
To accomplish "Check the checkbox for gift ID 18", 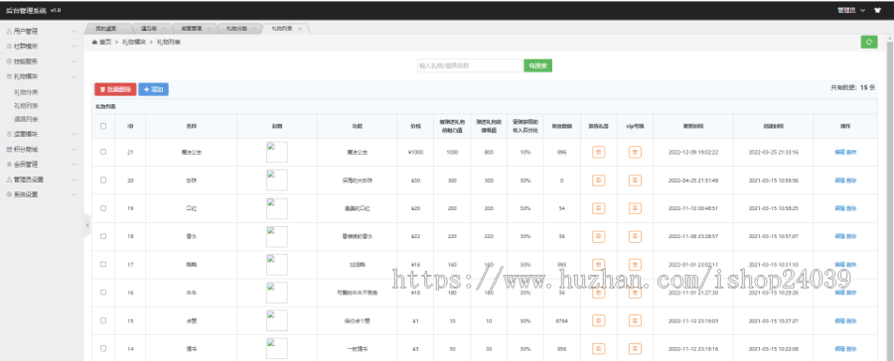I will click(x=103, y=236).
